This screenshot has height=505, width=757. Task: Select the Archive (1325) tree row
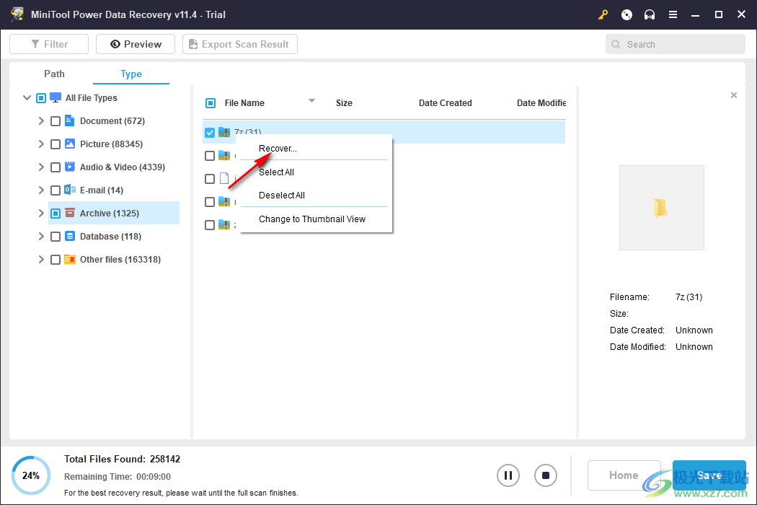coord(114,213)
